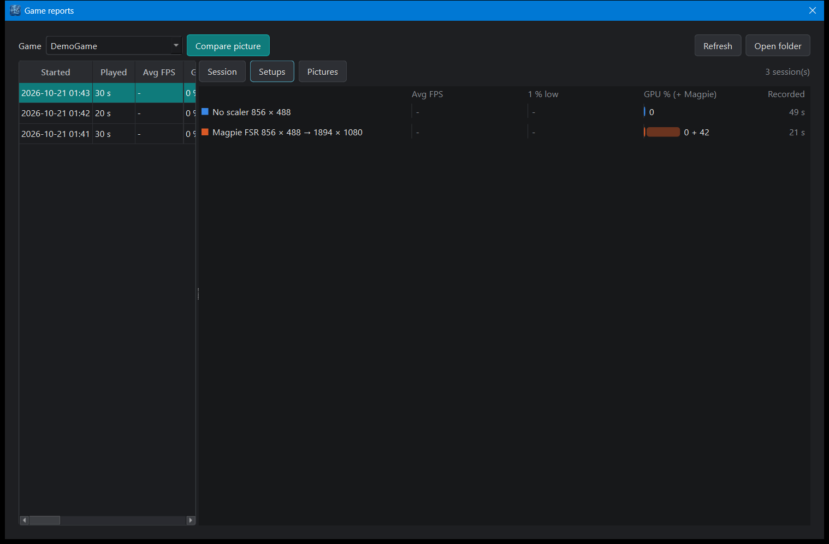Click the 49 s recorded value
This screenshot has height=544, width=829.
[x=797, y=112]
